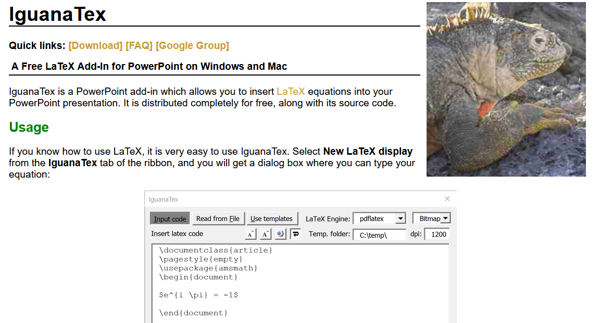Click the increase font size icon
Viewport: 600px width, 323px height.
point(266,234)
